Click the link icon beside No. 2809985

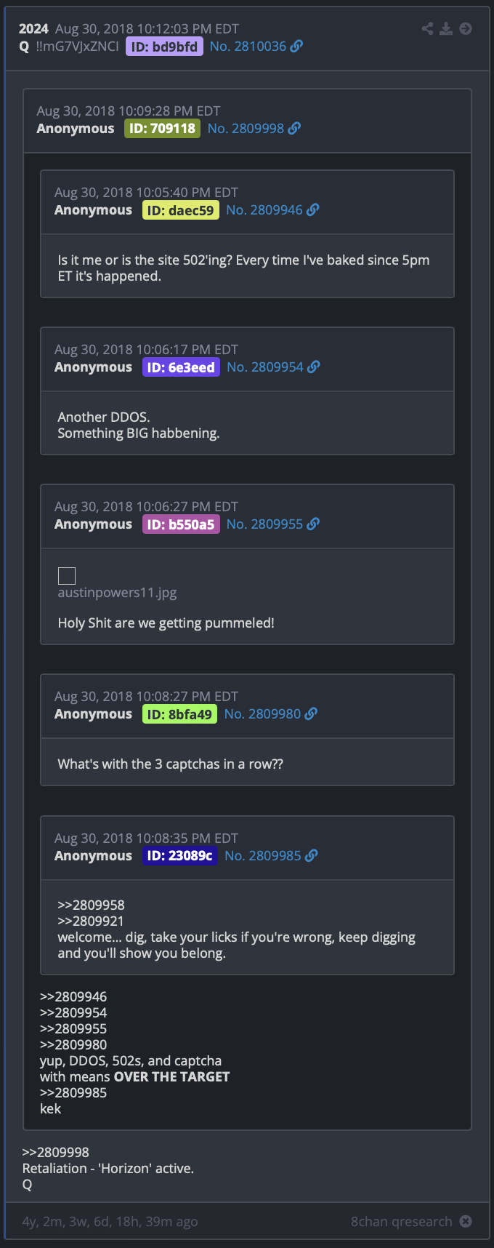[311, 855]
